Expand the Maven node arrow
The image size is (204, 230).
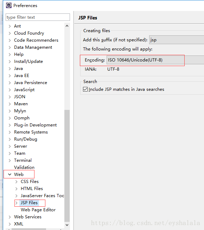9,104
